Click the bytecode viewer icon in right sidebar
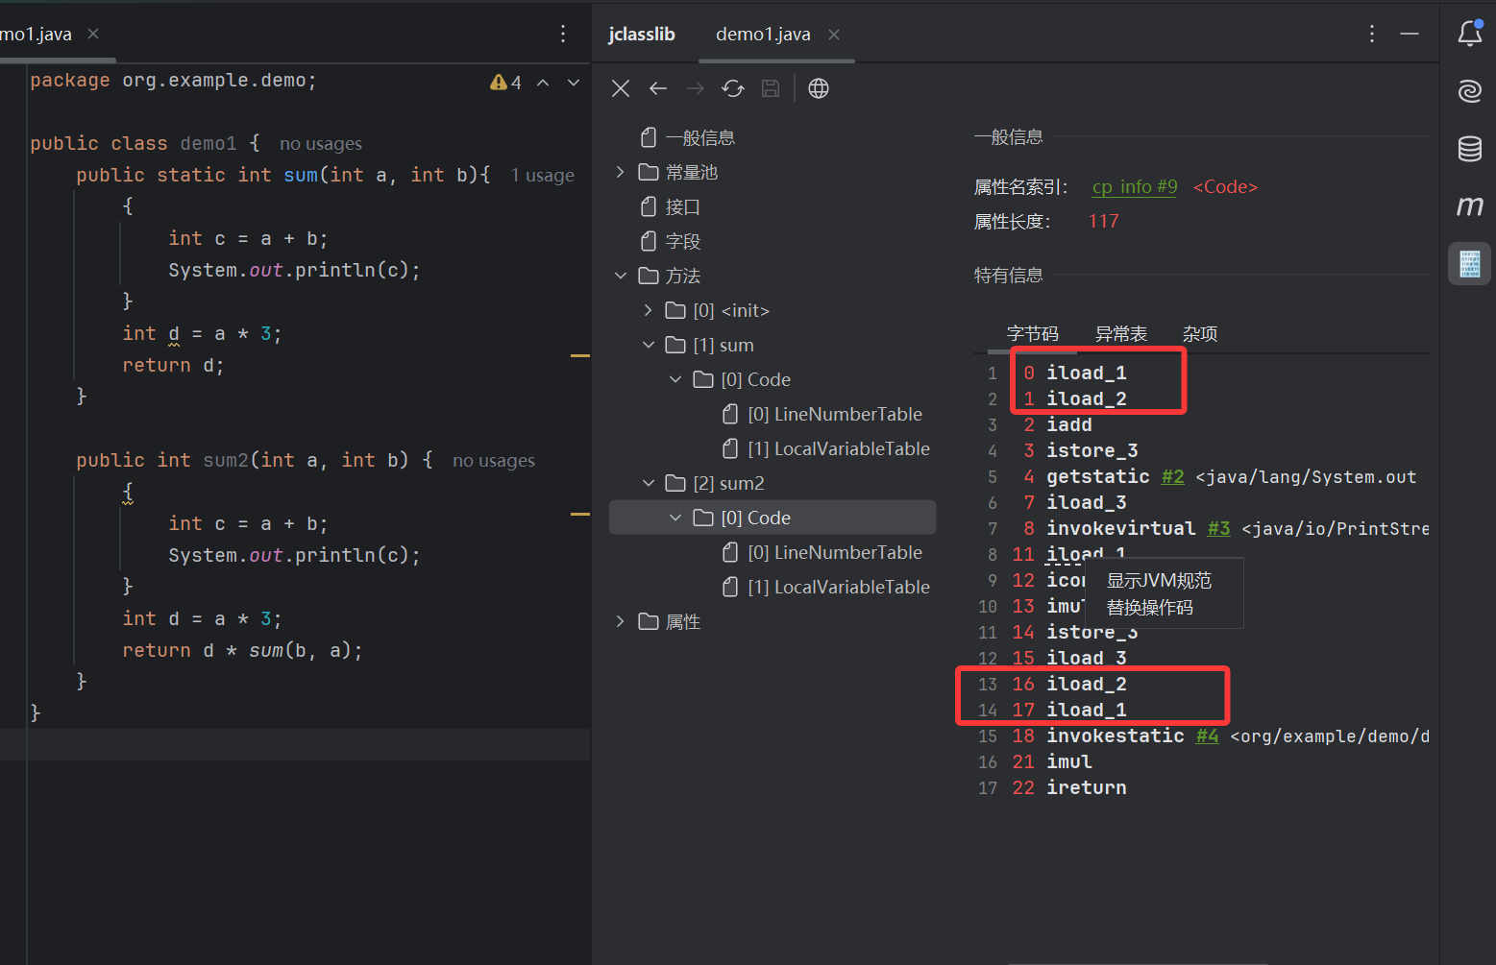Screen dimensions: 1496x965 click(1469, 263)
